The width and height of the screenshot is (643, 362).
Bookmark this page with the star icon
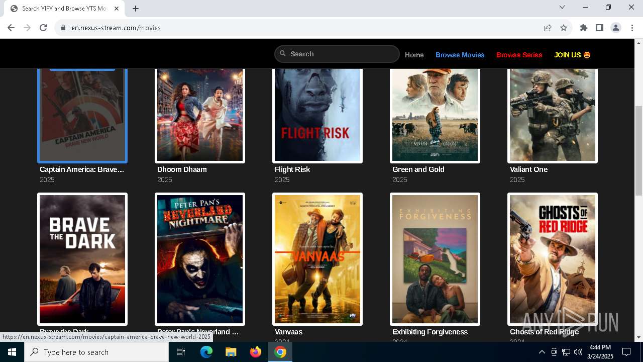pos(564,28)
